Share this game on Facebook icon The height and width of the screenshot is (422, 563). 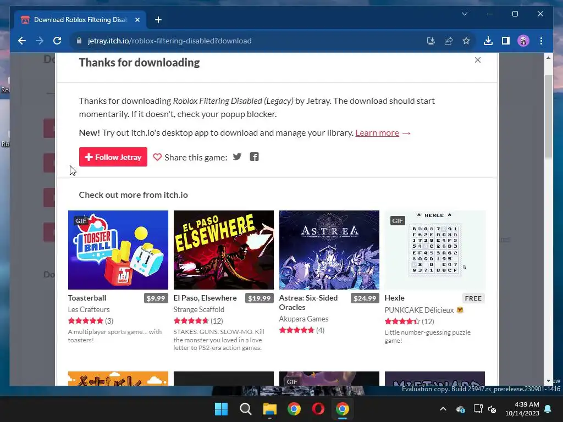254,157
